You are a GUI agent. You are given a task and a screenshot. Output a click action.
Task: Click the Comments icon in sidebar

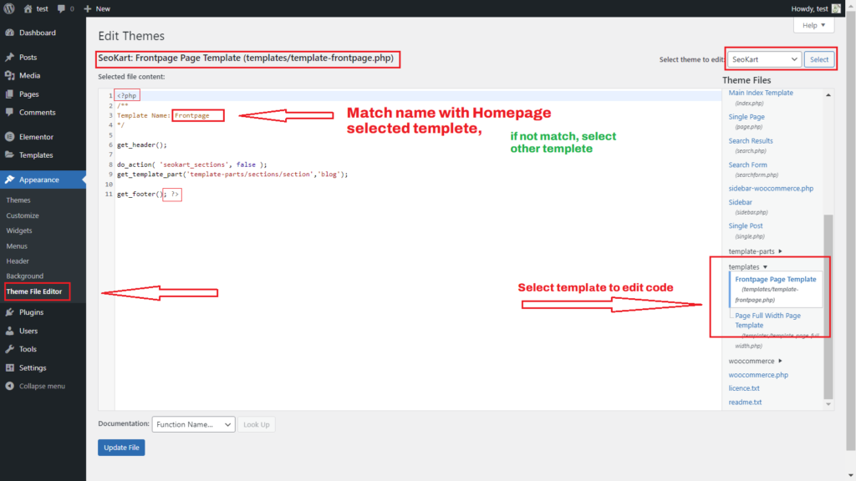(x=10, y=113)
